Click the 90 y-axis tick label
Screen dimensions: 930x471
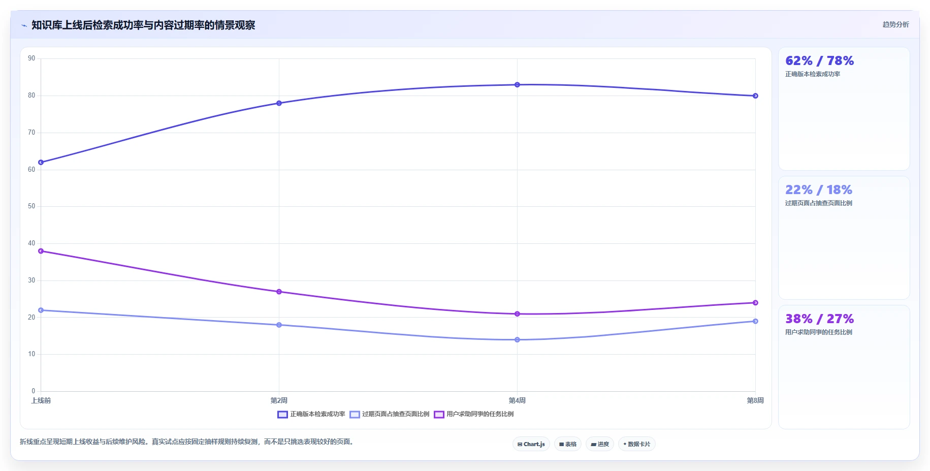point(31,58)
